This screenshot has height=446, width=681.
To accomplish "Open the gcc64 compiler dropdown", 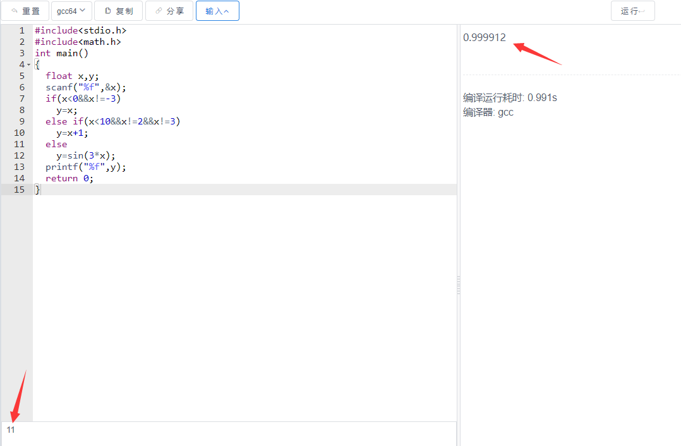I will [x=71, y=11].
